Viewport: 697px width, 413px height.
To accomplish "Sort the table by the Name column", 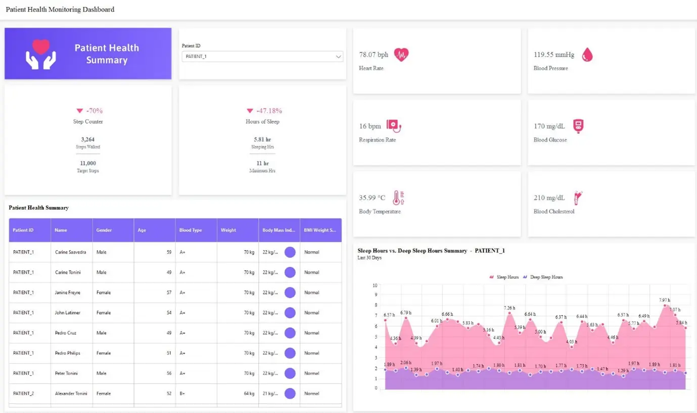I will click(x=61, y=230).
